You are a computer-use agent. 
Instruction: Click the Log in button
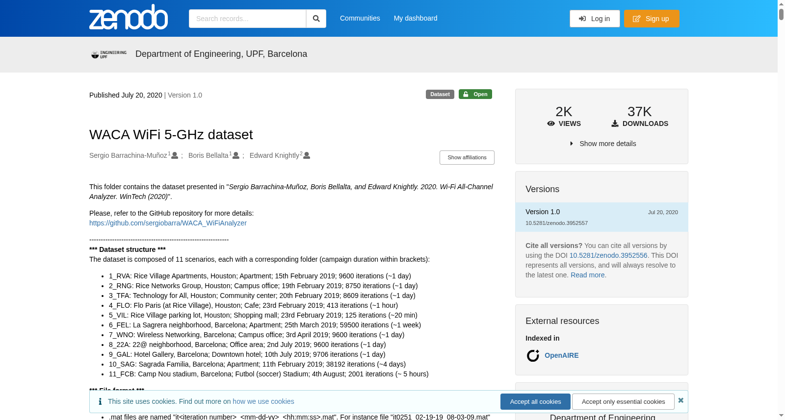(595, 19)
